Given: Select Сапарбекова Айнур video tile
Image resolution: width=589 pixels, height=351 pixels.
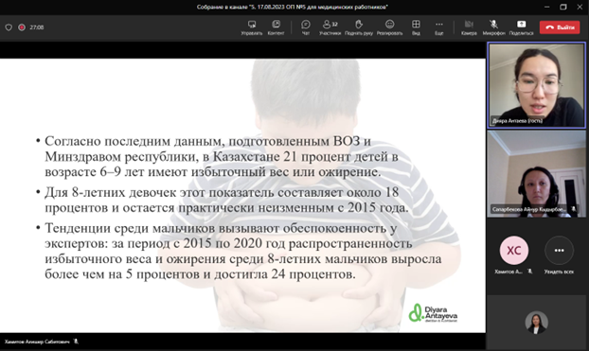Looking at the screenshot, I should click(536, 174).
